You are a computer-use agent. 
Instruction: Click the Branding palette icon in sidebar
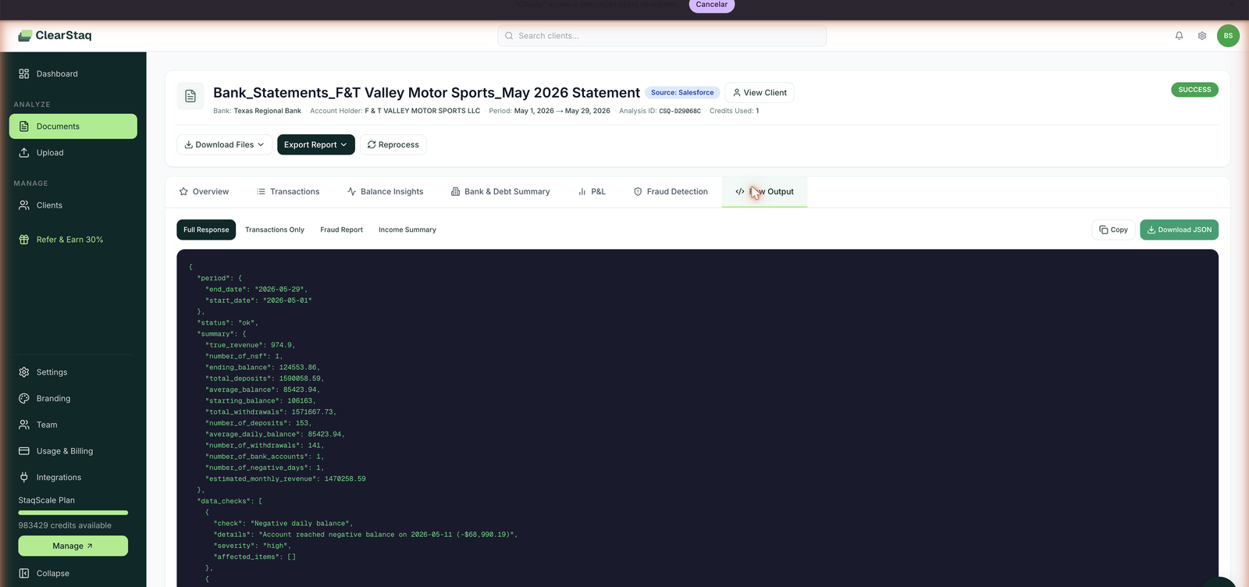(24, 399)
